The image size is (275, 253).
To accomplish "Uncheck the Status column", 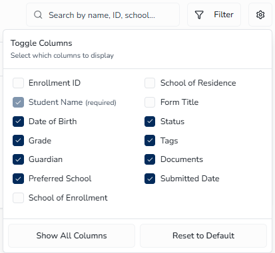I will click(150, 122).
